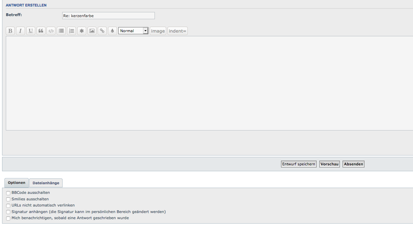
Task: Click the indent= BBCode button
Action: click(x=177, y=31)
